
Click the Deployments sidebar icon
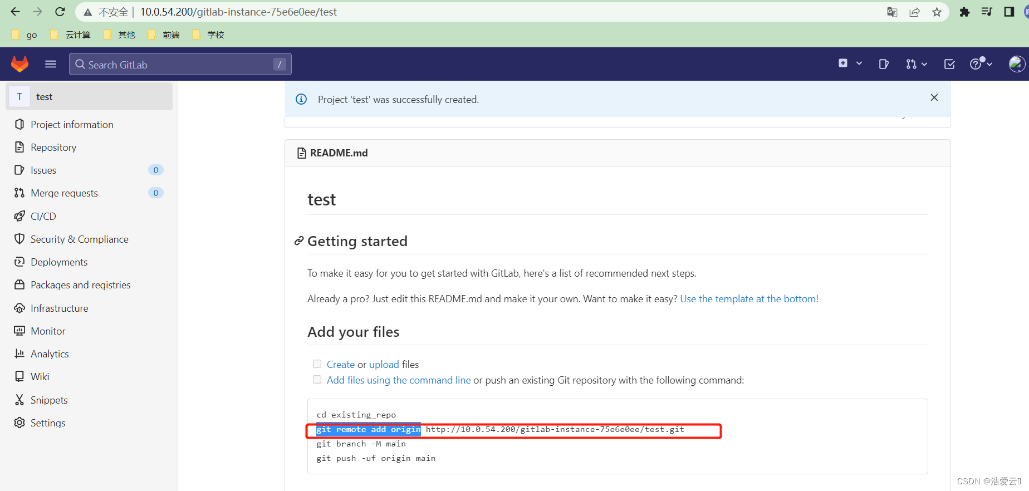[x=19, y=262]
